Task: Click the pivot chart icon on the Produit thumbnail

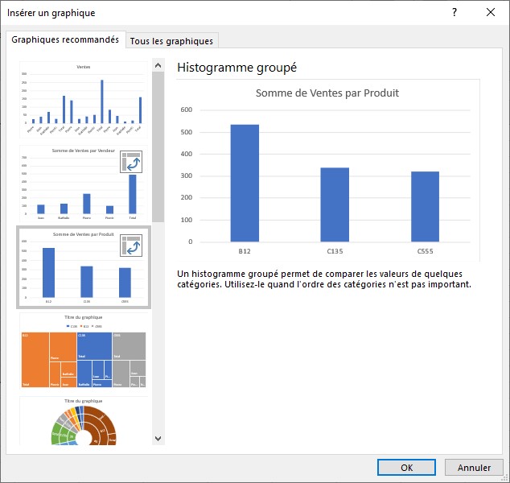Action: 131,246
